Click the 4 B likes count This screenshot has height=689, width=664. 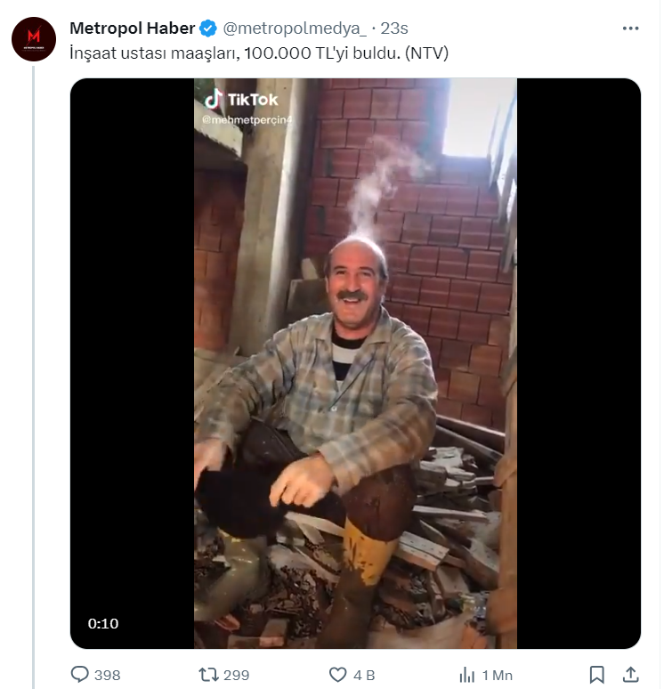coord(364,675)
